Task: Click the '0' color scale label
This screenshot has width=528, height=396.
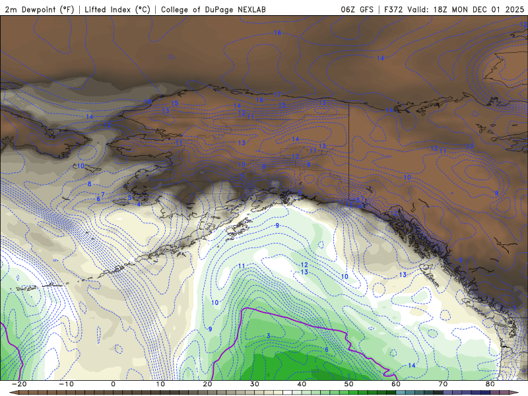Action: [113, 384]
